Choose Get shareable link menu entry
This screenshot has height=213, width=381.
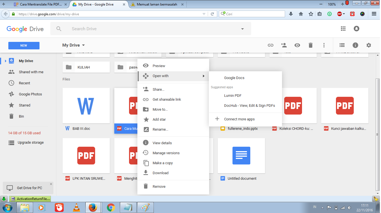[173, 100]
